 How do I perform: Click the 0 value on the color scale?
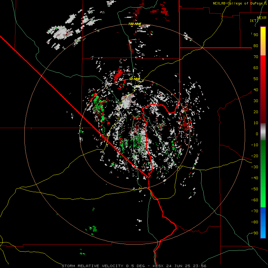[x=257, y=134]
